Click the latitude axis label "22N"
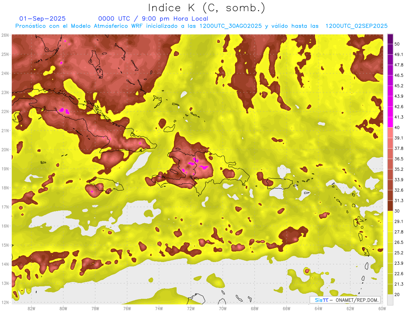Screen dimensions: 406x313 [5, 111]
